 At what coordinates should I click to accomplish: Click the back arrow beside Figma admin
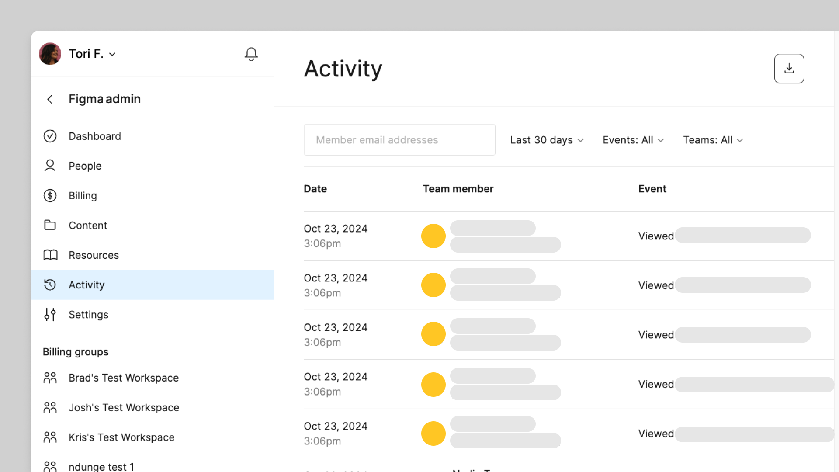click(x=50, y=99)
